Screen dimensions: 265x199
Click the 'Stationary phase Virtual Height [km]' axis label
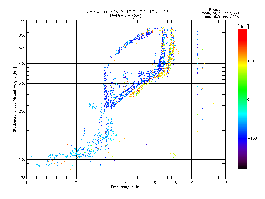[15, 100]
